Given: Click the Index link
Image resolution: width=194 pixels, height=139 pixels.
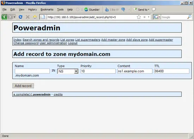Looking at the screenshot, I should [x=17, y=40].
